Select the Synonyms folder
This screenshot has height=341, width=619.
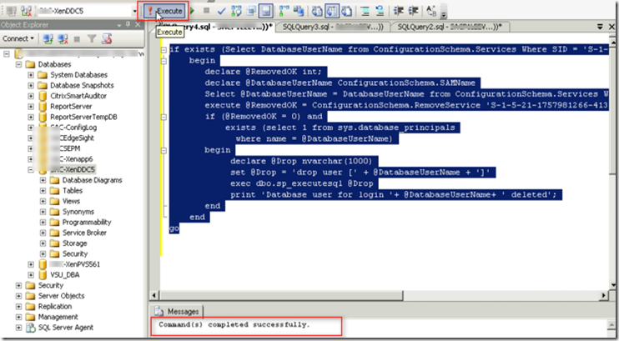pyautogui.click(x=78, y=212)
